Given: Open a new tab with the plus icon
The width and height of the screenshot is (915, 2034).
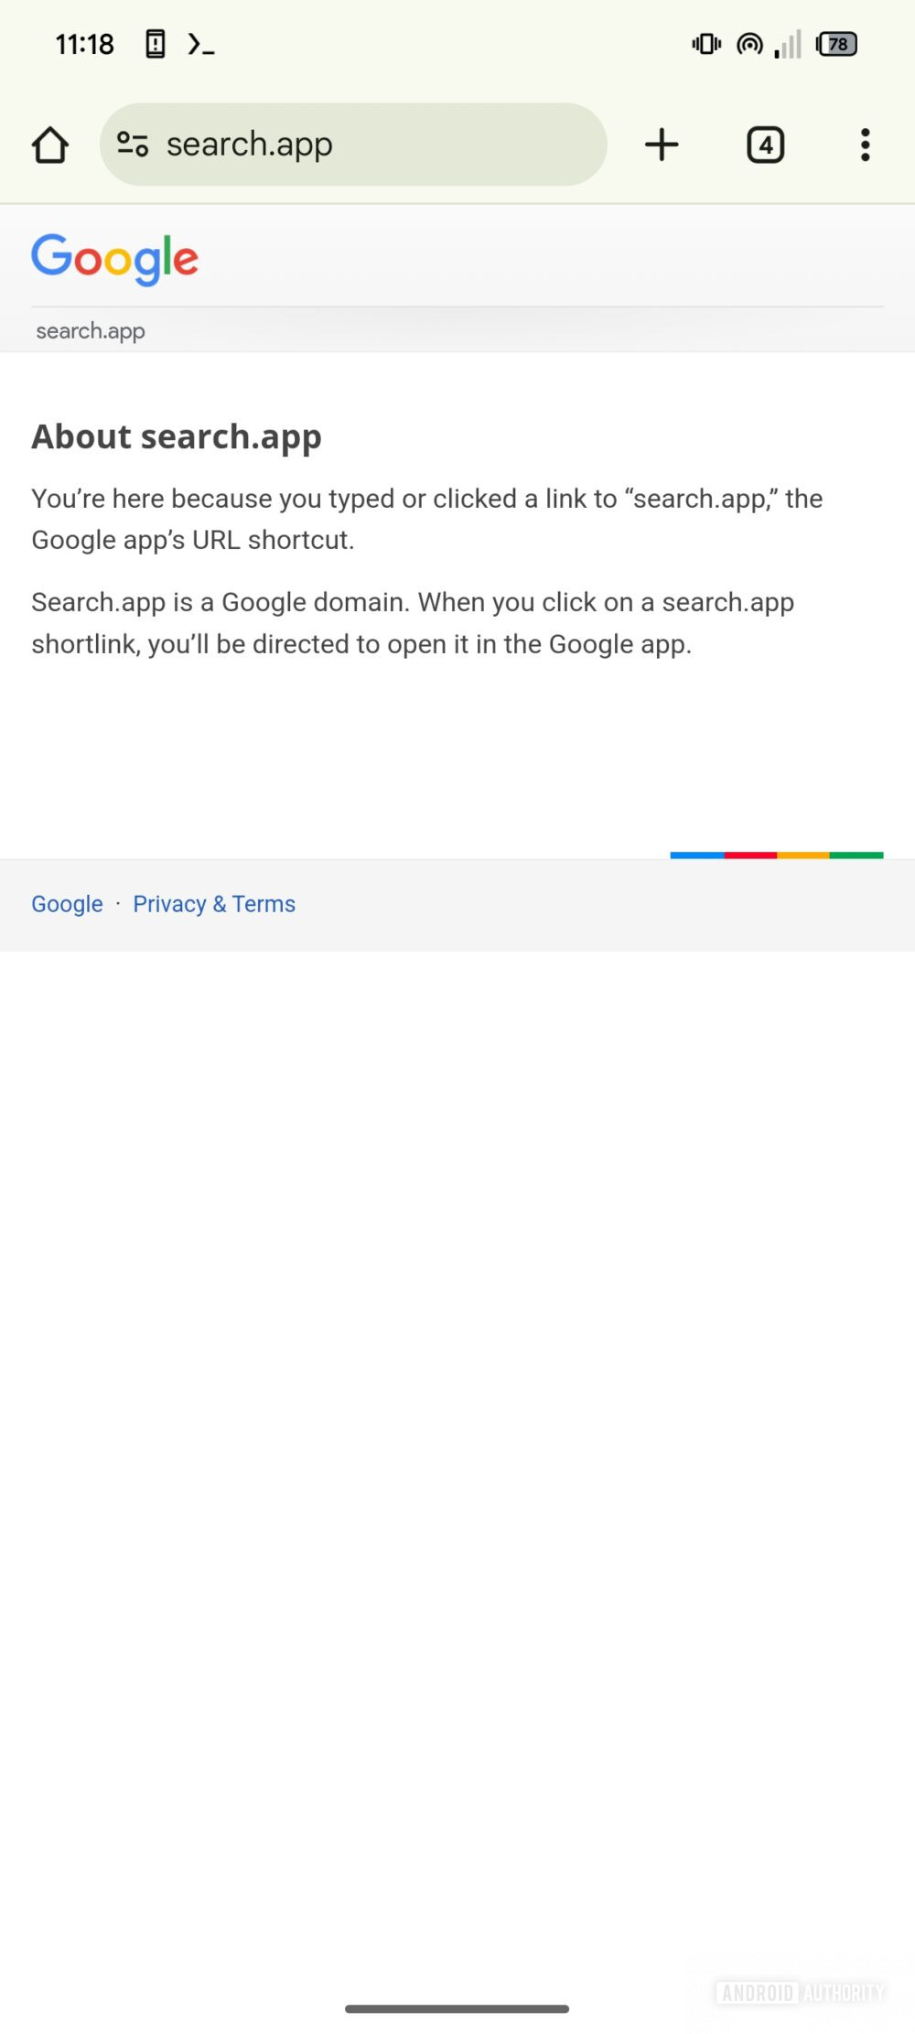Looking at the screenshot, I should click(x=662, y=144).
